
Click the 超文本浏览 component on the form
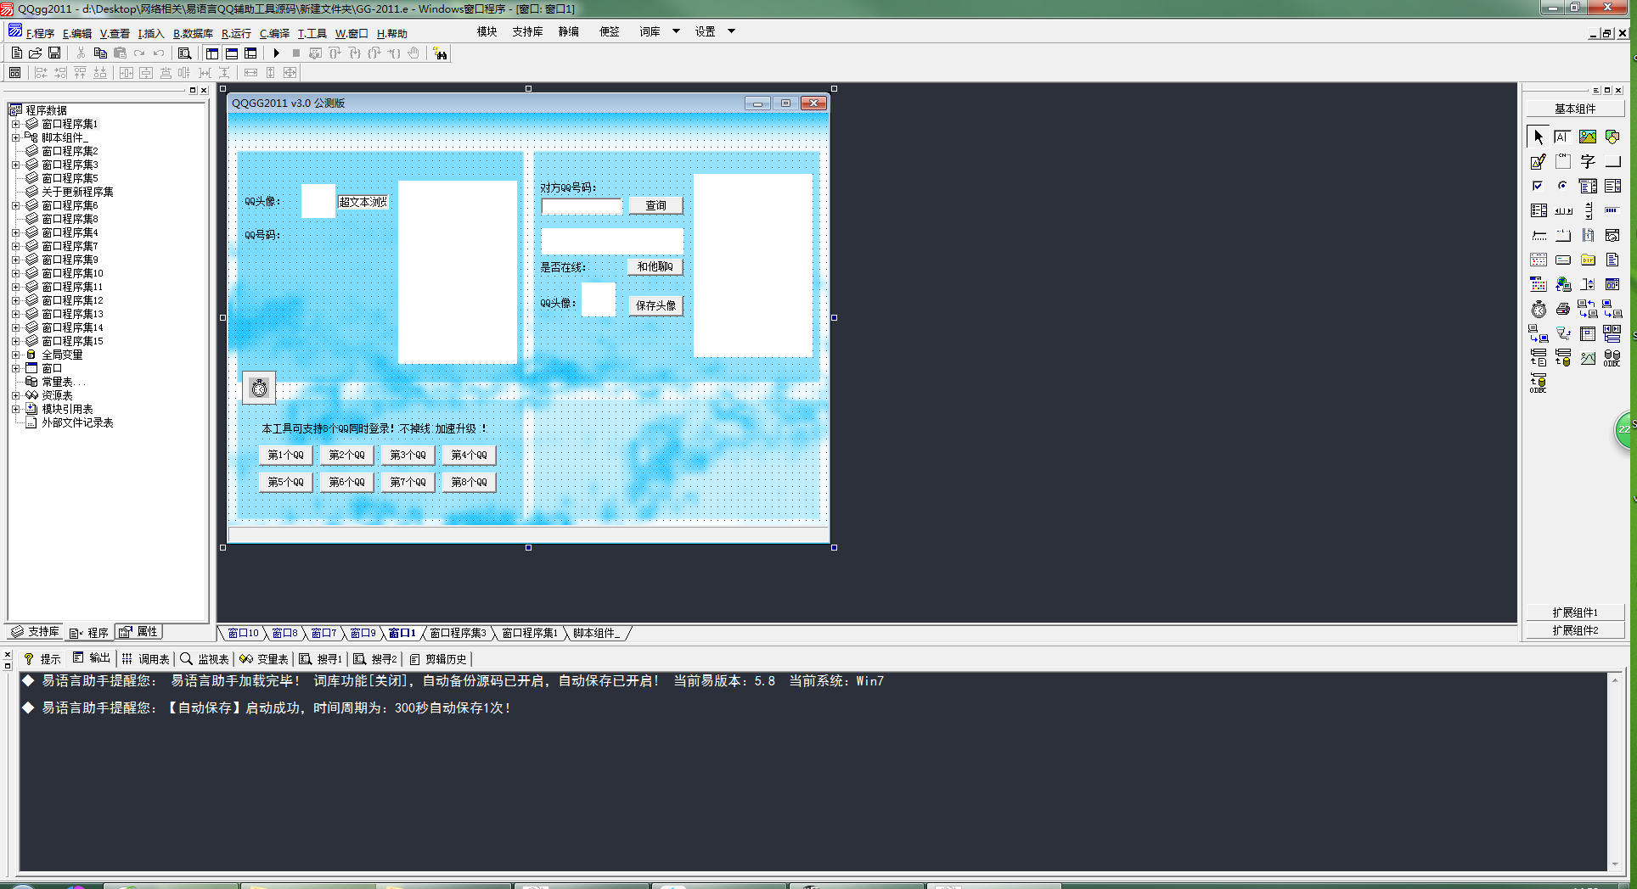[x=363, y=202]
